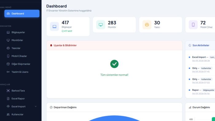Click the Excel file icon beside Excel Rapor
215x121 pixels.
click(x=8, y=99)
